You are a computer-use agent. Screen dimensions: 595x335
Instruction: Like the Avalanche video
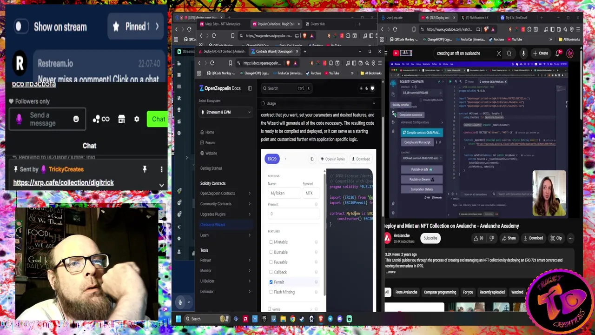(478, 238)
